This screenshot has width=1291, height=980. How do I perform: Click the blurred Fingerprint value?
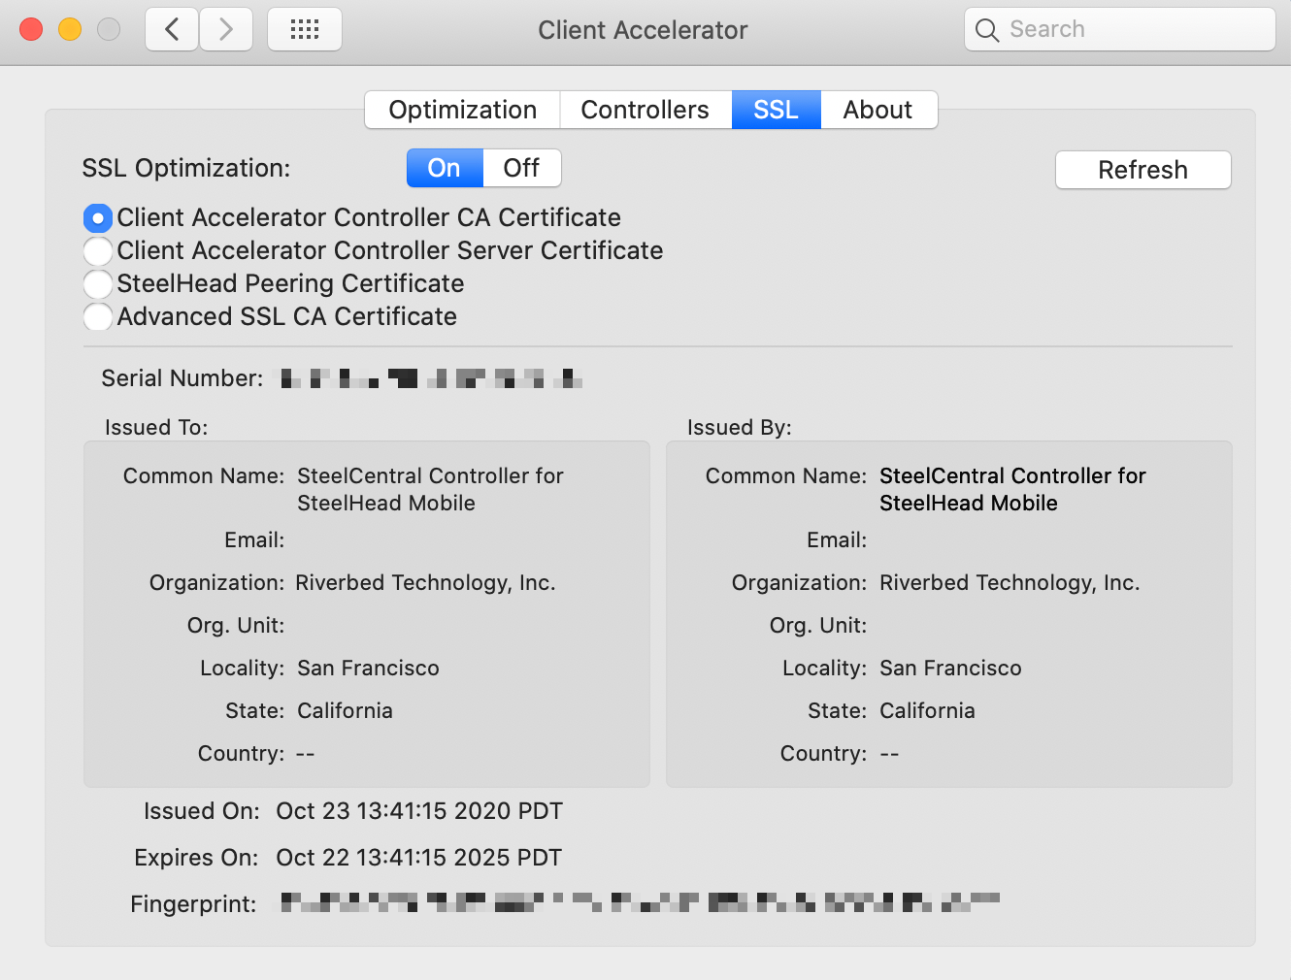click(x=641, y=902)
